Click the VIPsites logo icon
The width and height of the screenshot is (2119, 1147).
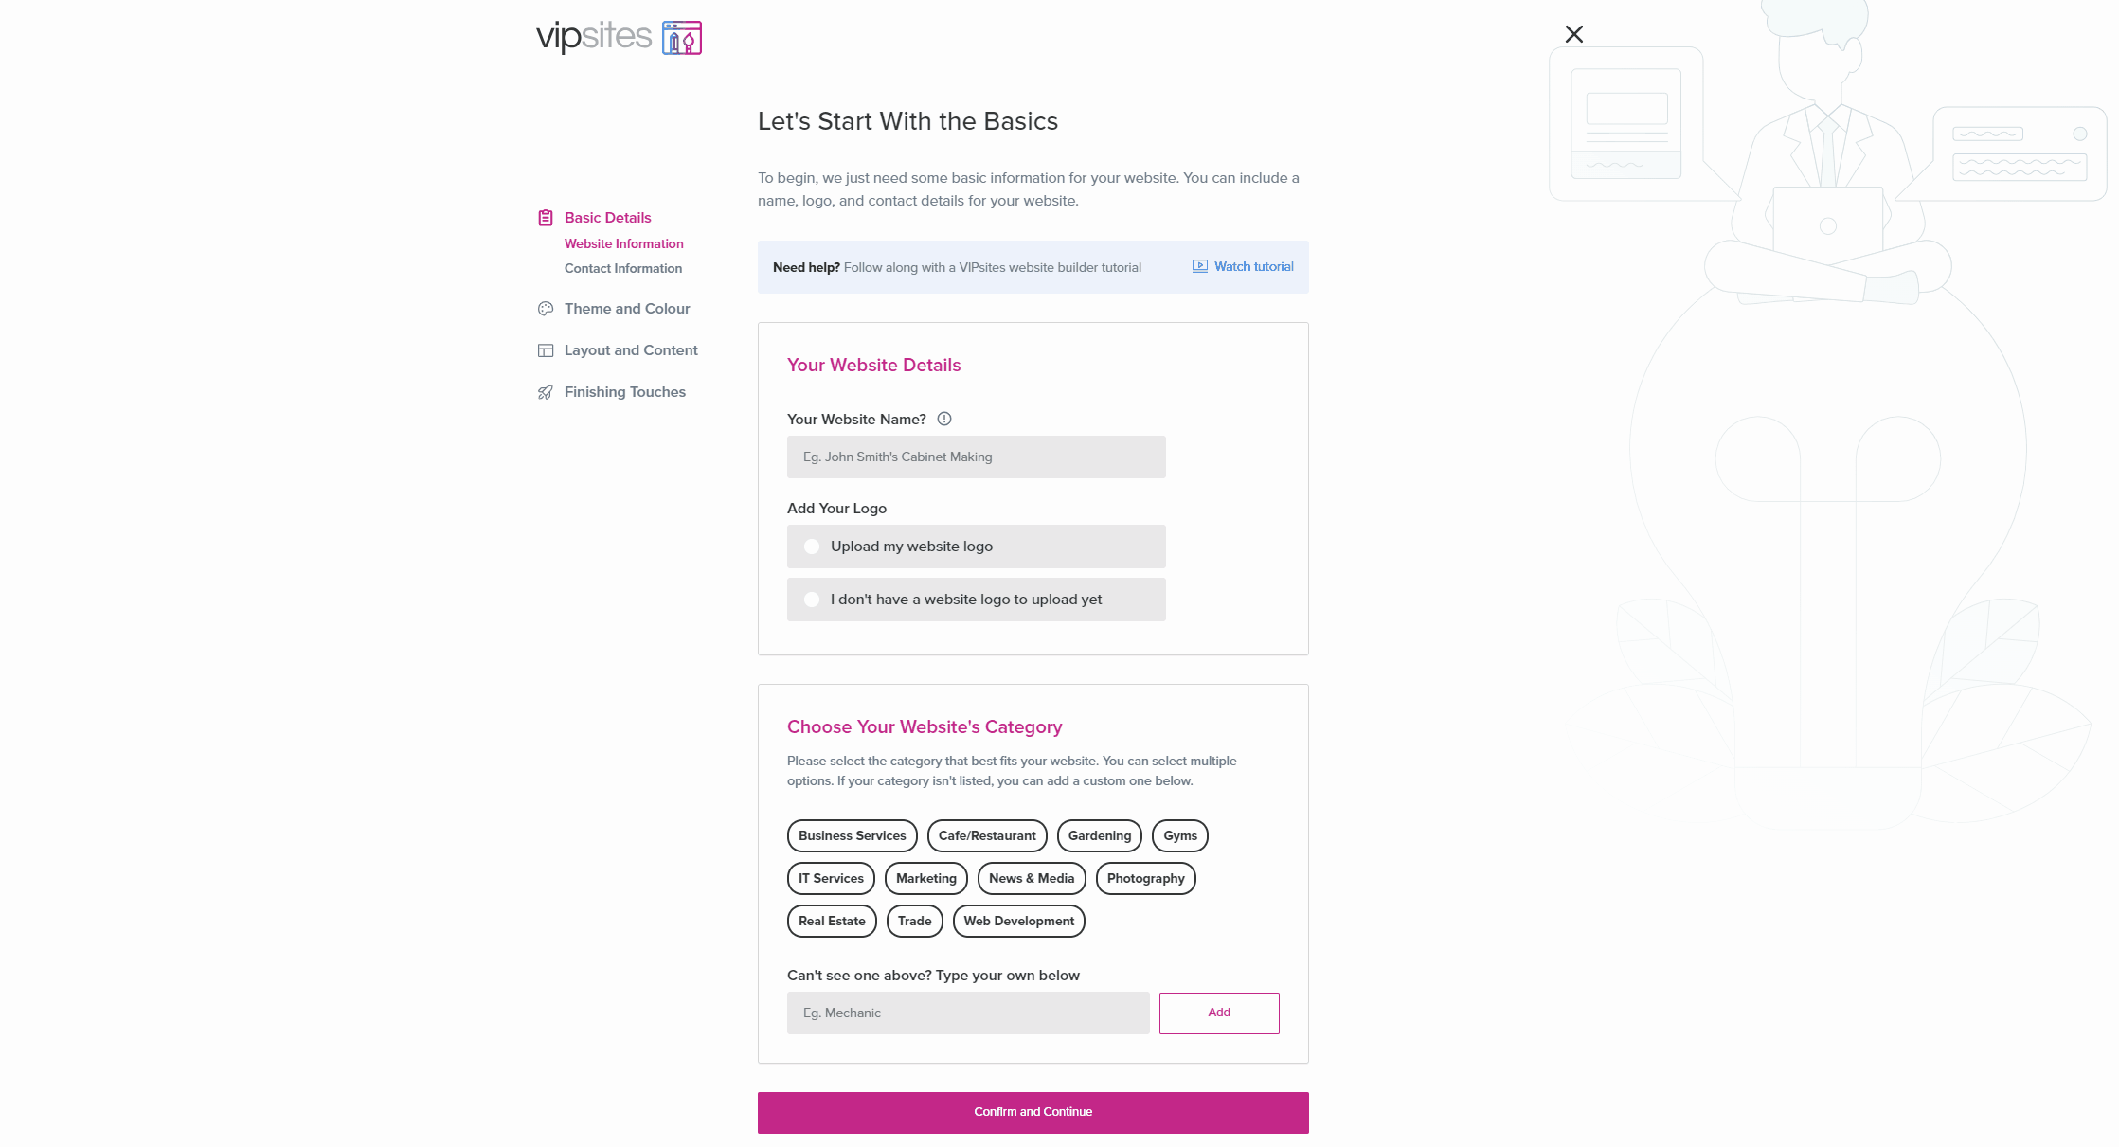point(681,35)
